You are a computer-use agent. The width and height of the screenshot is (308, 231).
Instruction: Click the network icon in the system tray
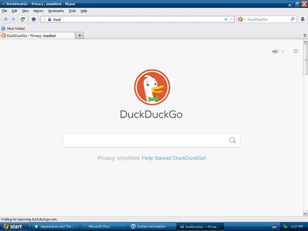[285, 226]
